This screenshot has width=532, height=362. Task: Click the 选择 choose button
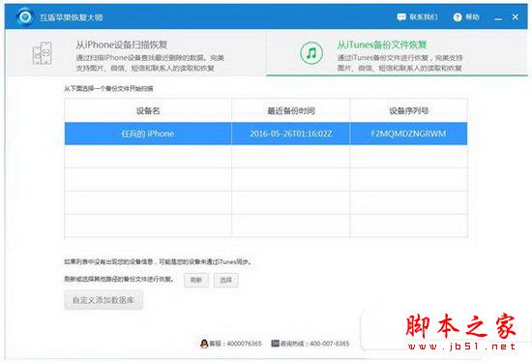(225, 280)
